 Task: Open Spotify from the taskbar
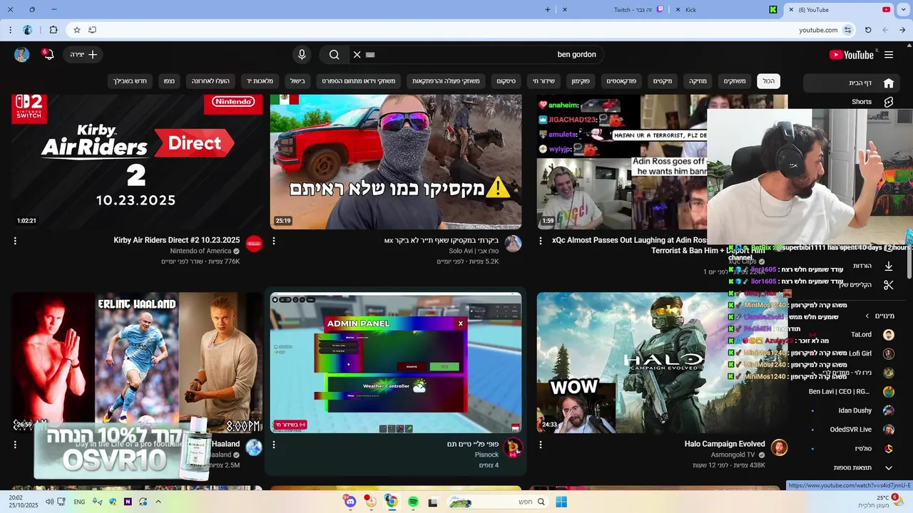tap(413, 502)
